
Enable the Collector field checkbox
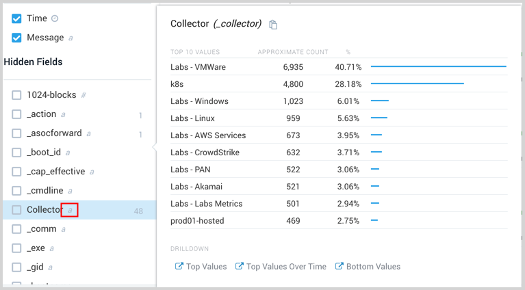[16, 210]
